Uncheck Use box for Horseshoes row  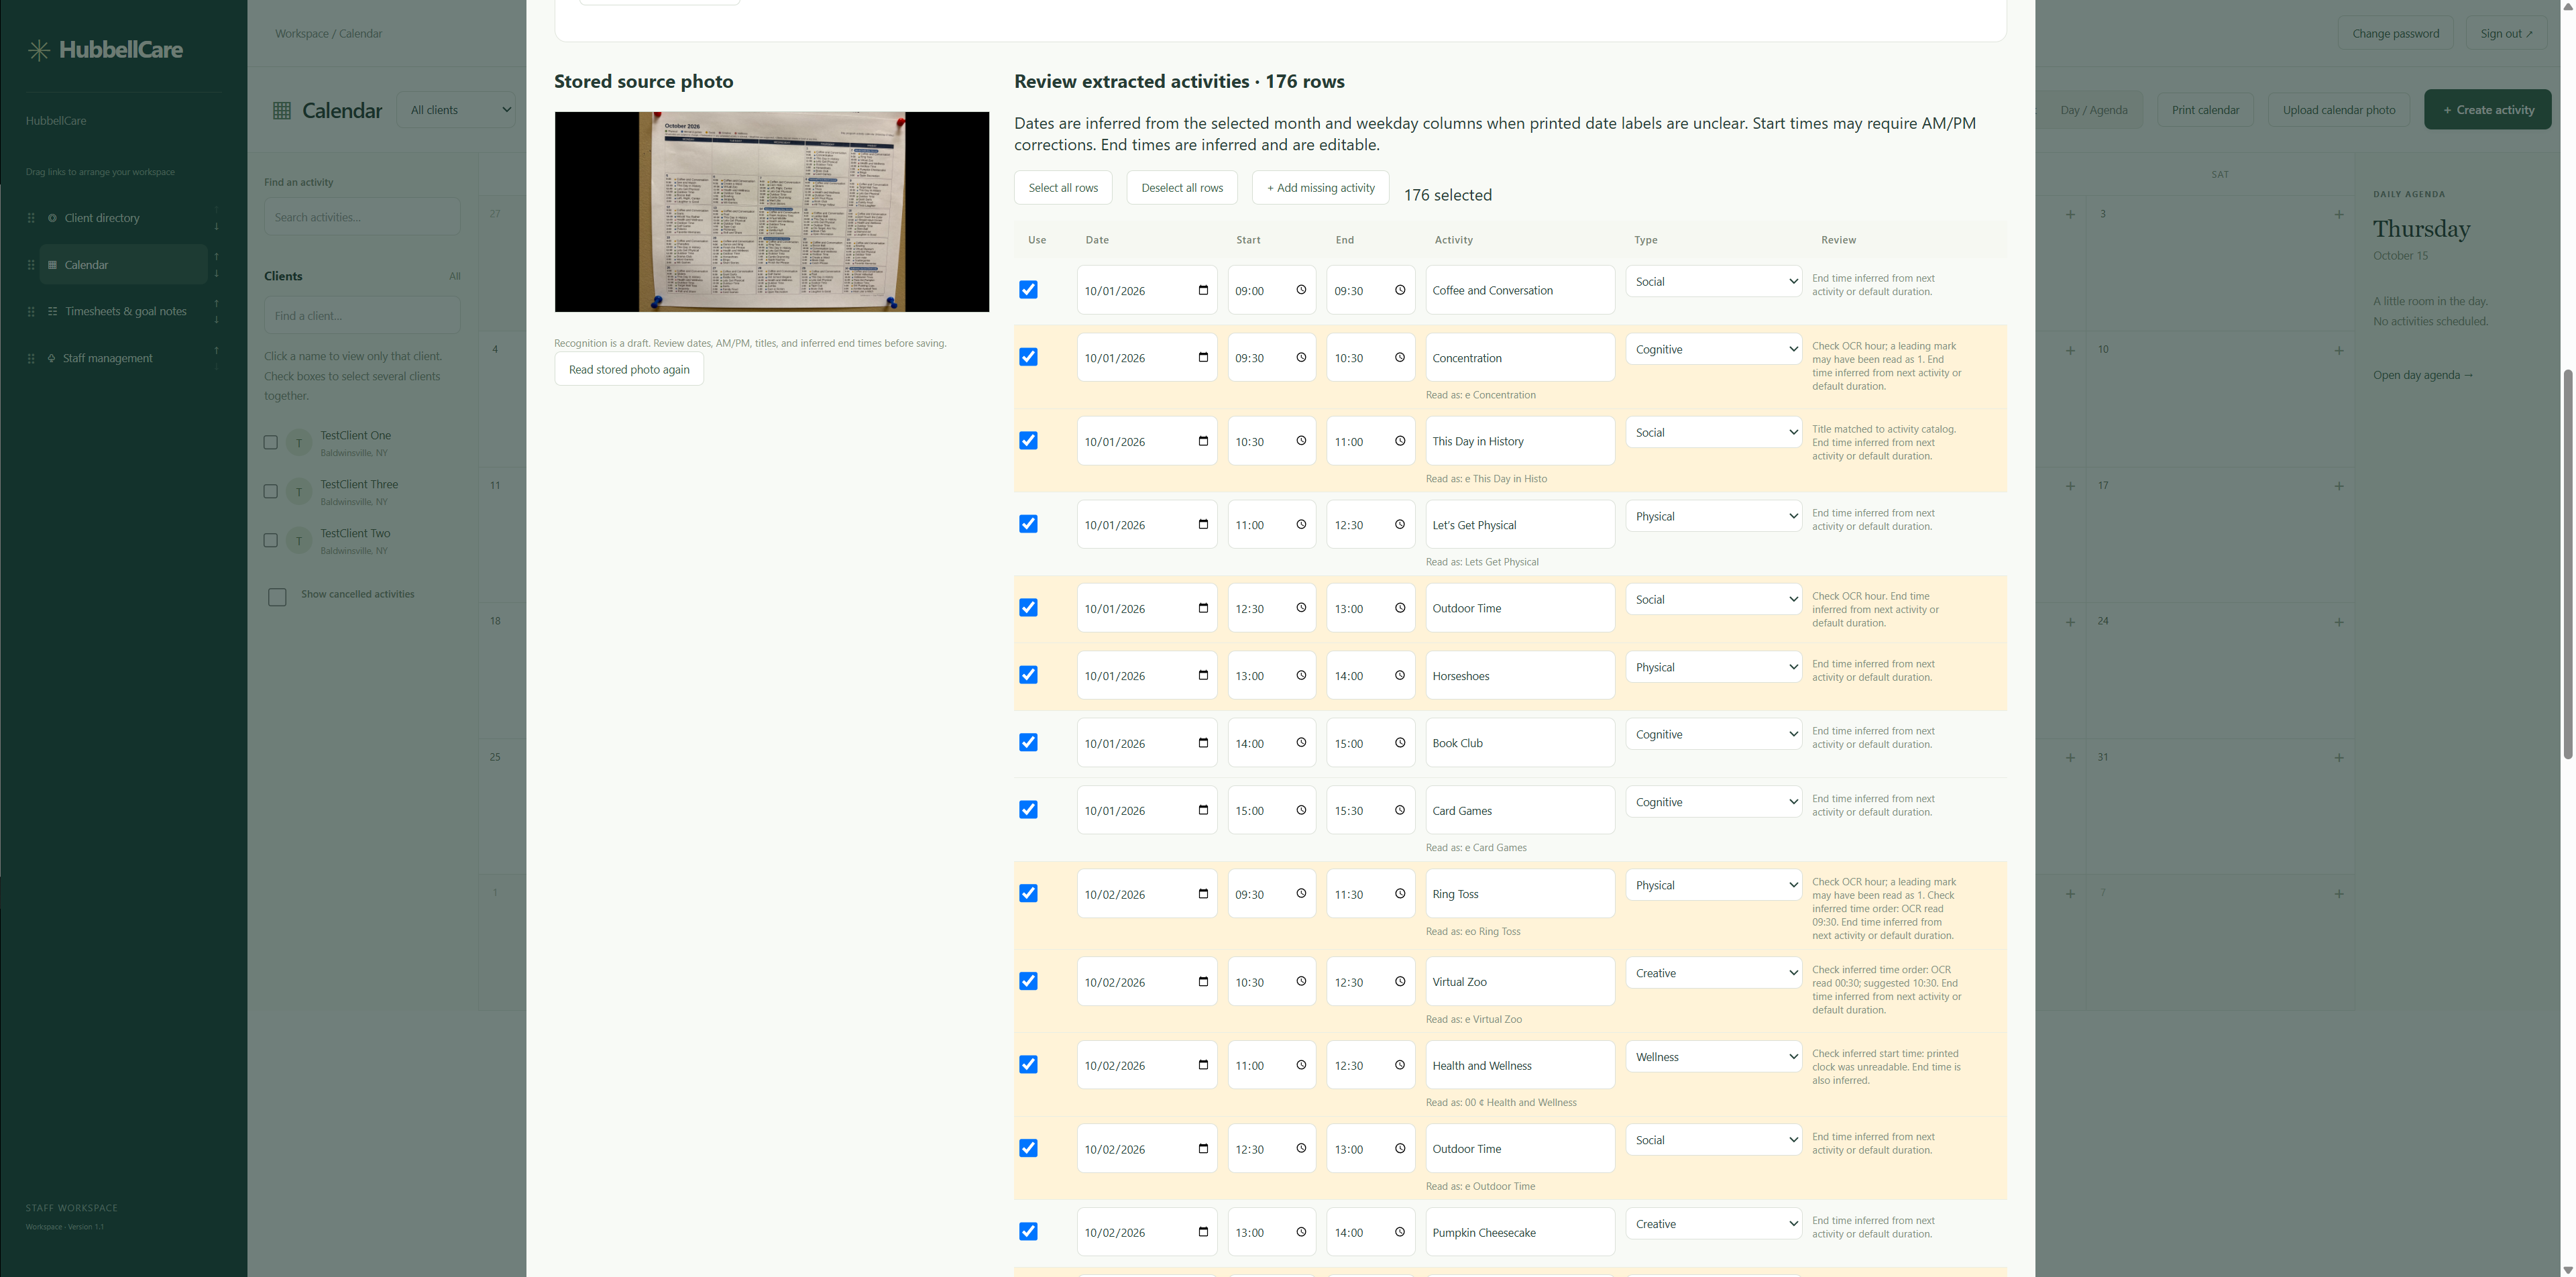(x=1028, y=675)
